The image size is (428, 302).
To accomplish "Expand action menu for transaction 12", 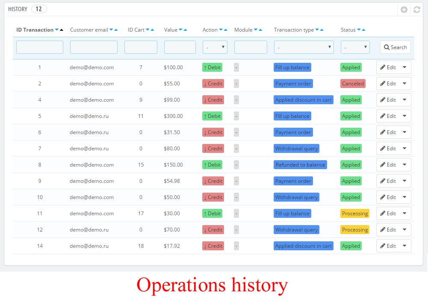I will coord(404,230).
